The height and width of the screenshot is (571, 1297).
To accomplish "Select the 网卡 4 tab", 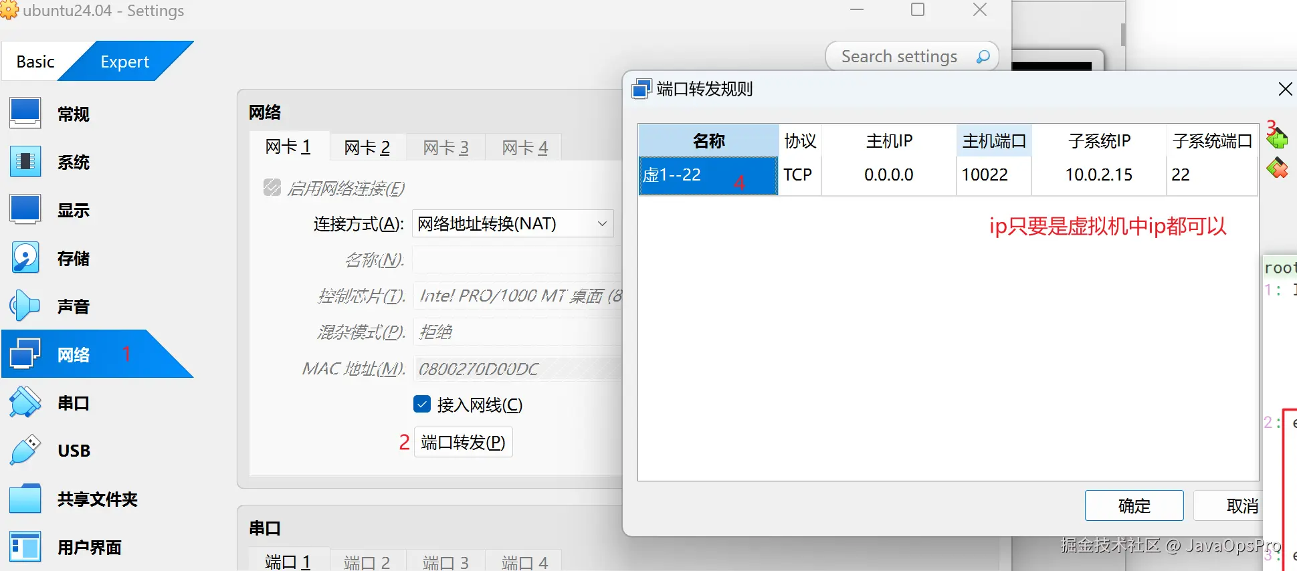I will 525,147.
